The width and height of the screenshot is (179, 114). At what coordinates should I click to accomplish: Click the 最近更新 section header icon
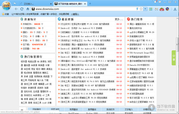click(59, 19)
